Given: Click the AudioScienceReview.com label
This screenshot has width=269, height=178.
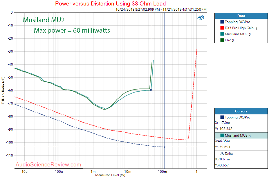Looking at the screenshot, I should click(49, 165).
